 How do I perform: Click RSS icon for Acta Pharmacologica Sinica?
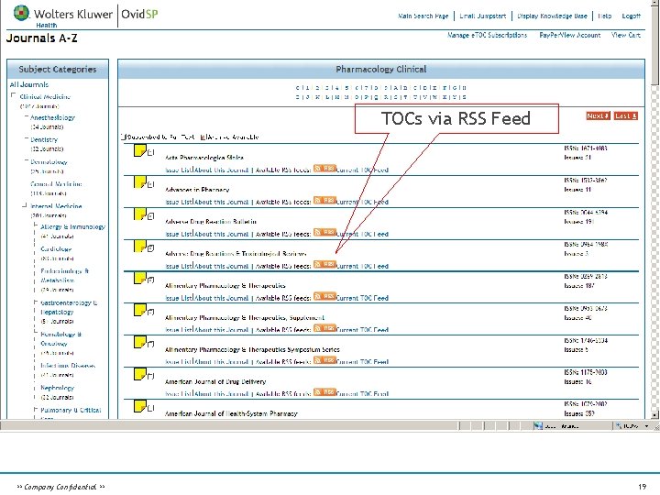(324, 169)
